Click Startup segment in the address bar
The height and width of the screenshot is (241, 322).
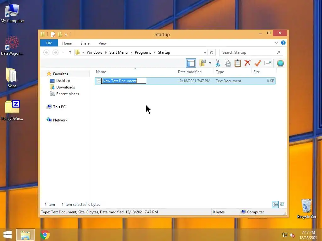(164, 52)
